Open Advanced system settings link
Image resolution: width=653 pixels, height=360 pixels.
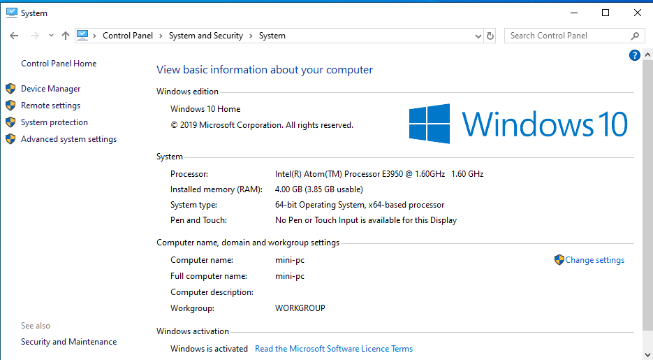pos(68,139)
